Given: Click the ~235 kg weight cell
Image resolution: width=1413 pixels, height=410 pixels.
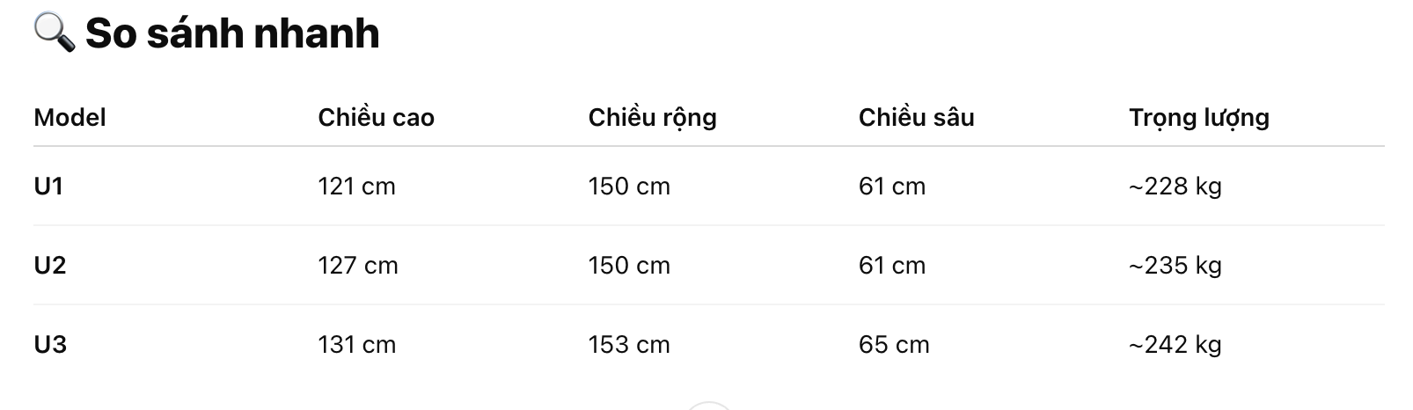Looking at the screenshot, I should click(x=1175, y=266).
